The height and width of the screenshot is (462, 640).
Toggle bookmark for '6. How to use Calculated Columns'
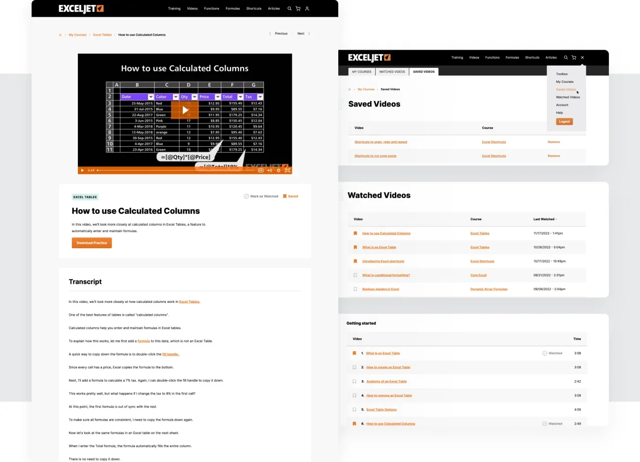354,424
